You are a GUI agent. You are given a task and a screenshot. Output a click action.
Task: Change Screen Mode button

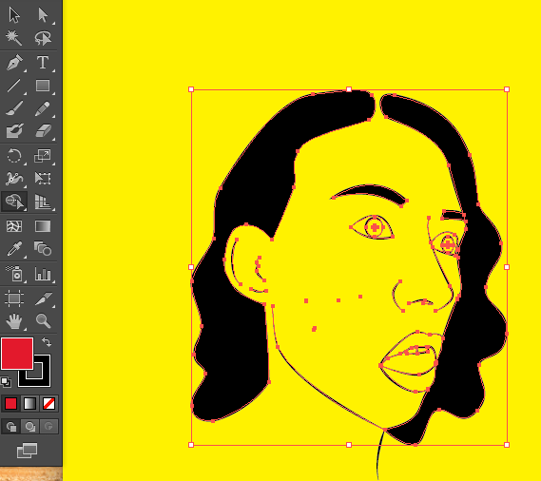click(x=27, y=451)
